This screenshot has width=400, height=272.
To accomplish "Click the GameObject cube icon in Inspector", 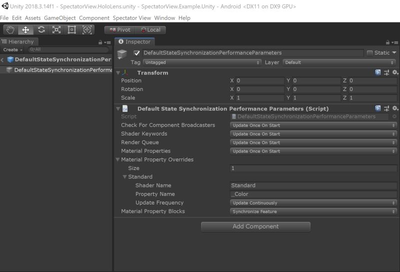I will [x=122, y=54].
